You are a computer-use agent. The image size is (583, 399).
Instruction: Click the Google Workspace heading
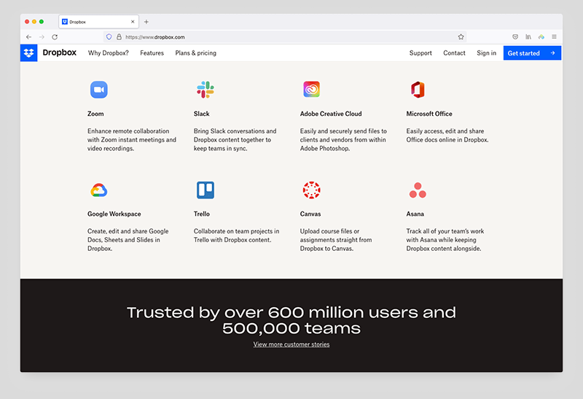114,214
